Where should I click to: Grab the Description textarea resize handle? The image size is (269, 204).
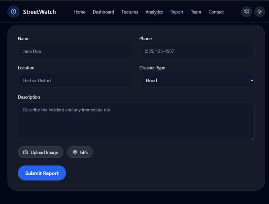(x=253, y=138)
